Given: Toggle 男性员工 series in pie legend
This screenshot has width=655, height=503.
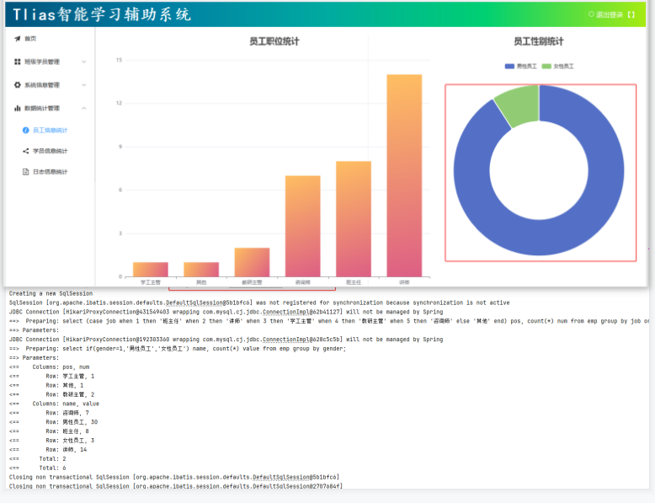Looking at the screenshot, I should 520,66.
